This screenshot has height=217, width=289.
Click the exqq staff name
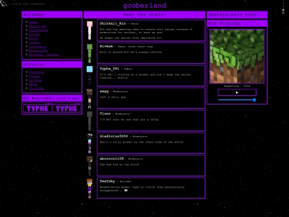[104, 91]
